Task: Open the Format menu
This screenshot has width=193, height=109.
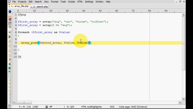Action: 55,2
